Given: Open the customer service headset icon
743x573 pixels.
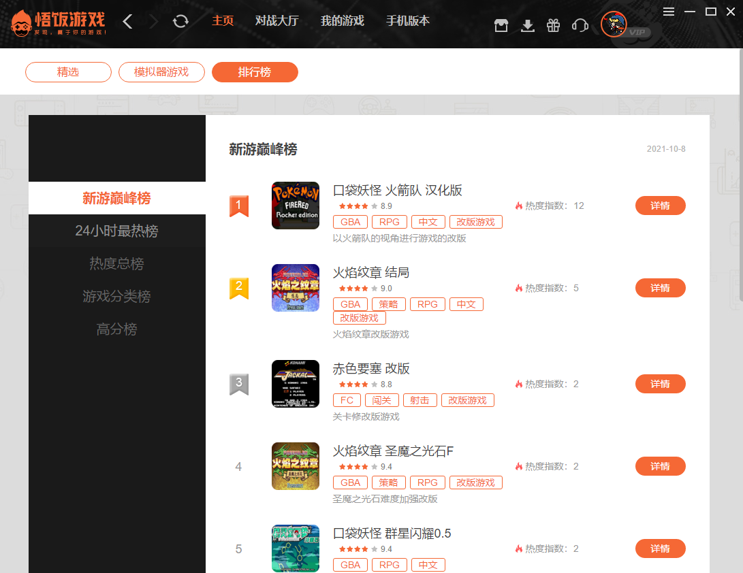Looking at the screenshot, I should click(580, 25).
